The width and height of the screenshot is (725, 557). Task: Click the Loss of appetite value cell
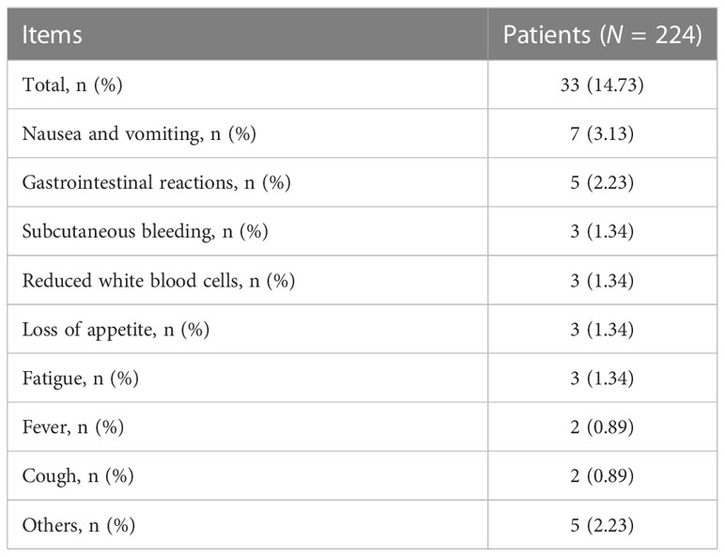tap(602, 330)
